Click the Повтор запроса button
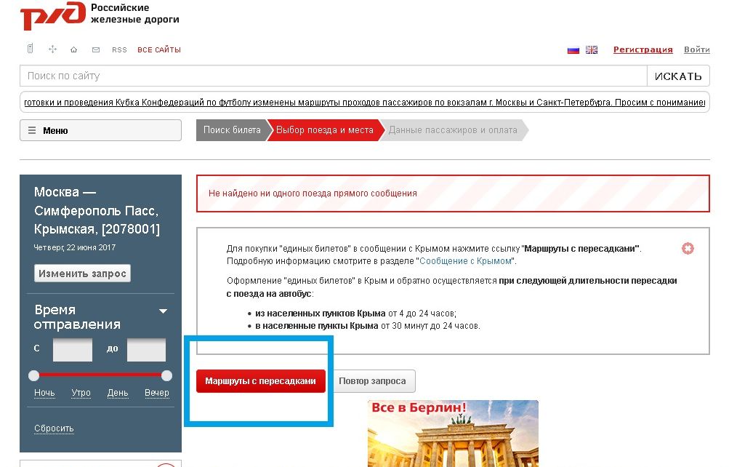 pyautogui.click(x=374, y=381)
